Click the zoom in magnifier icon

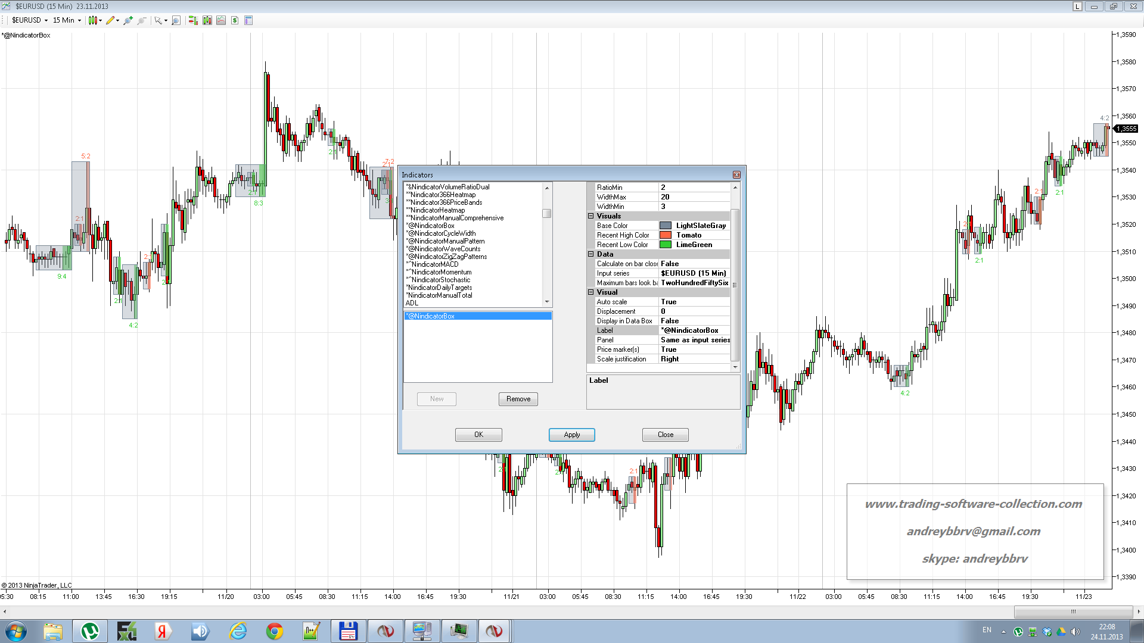[x=128, y=20]
